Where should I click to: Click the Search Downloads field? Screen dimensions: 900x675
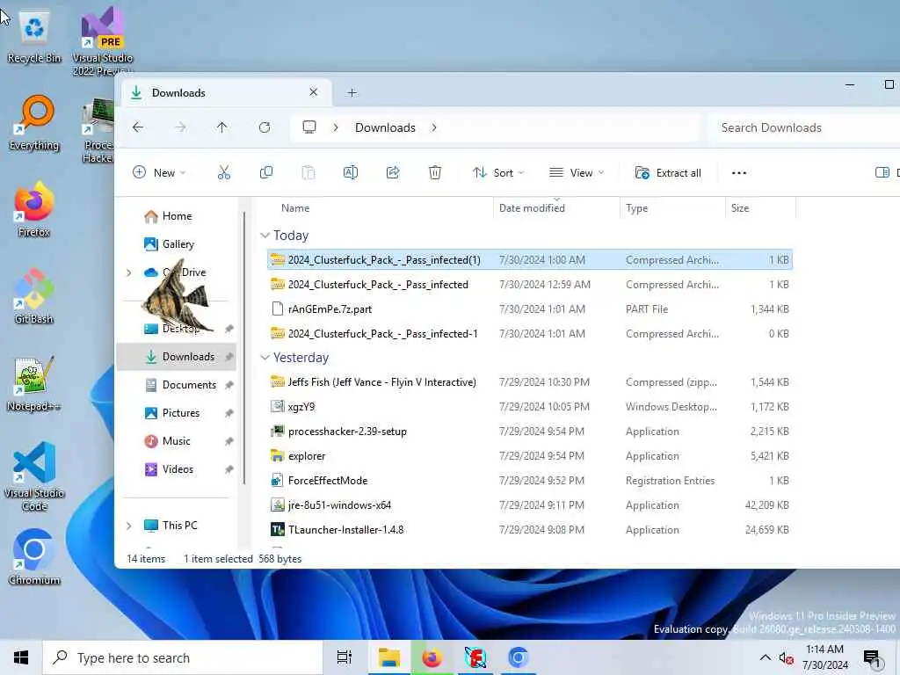pyautogui.click(x=803, y=127)
